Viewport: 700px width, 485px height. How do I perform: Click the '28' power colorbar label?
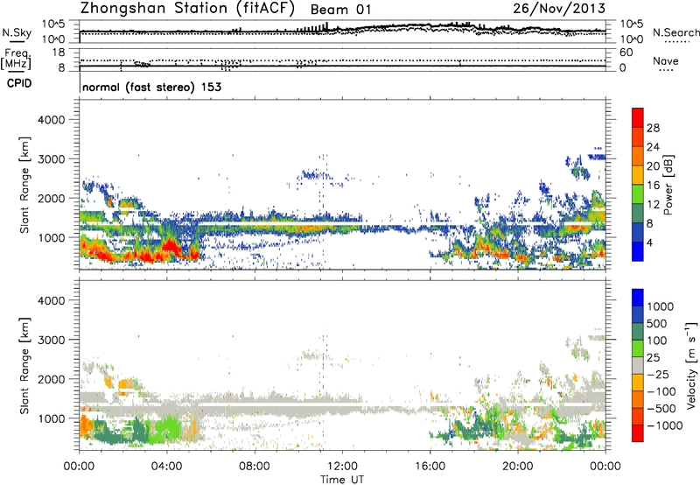[653, 128]
